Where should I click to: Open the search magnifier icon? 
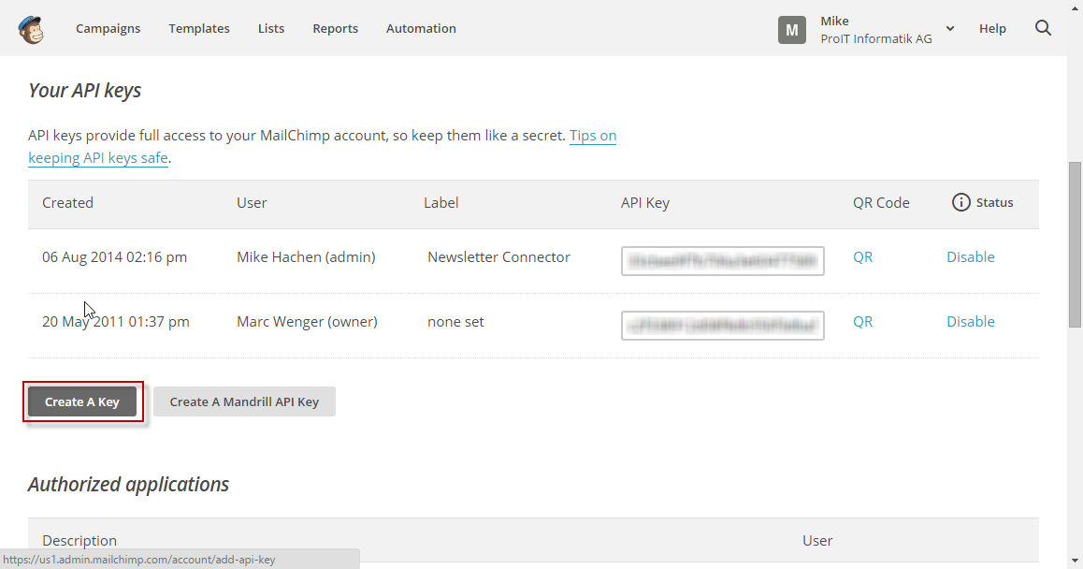1044,28
